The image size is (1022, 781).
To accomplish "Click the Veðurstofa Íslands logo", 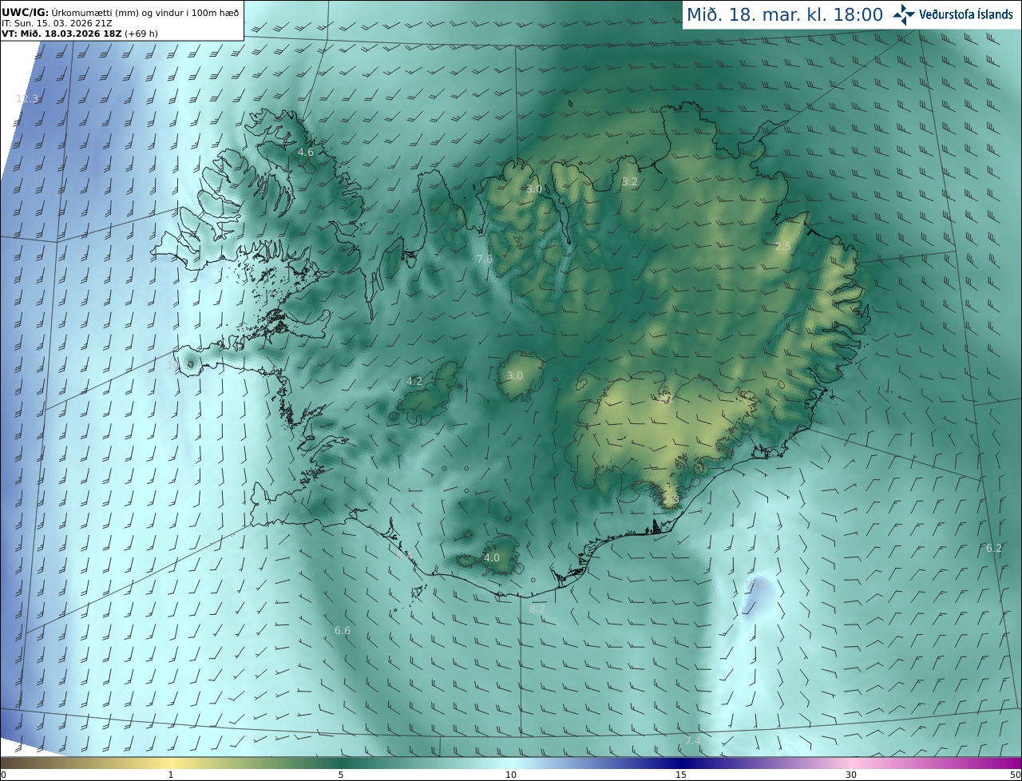I will point(953,14).
